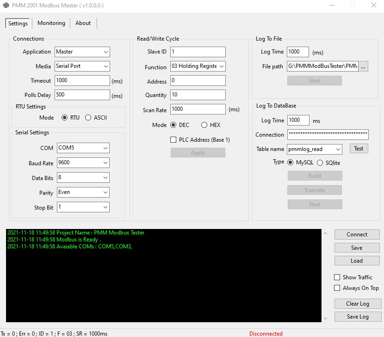Click the Save Log button
Viewport: 384px width, 337px height.
358,317
